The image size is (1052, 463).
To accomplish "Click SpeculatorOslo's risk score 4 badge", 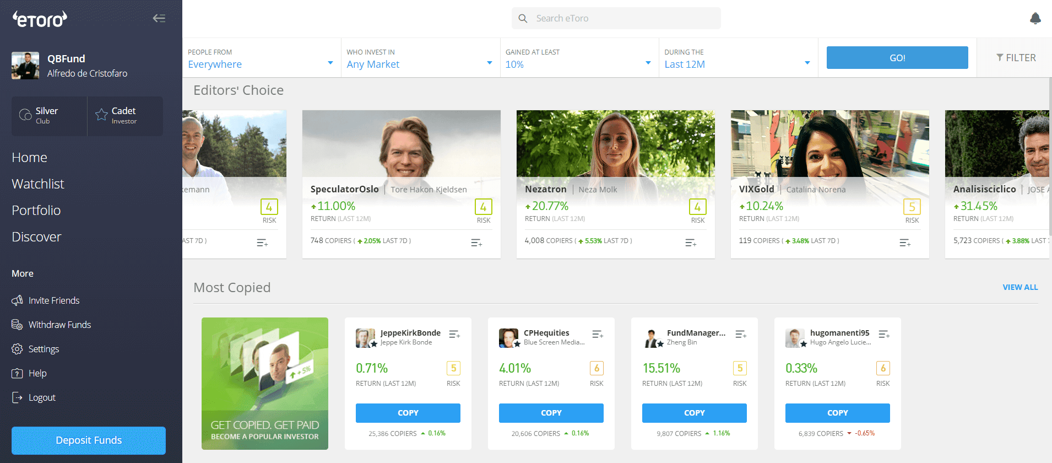I will pyautogui.click(x=484, y=207).
